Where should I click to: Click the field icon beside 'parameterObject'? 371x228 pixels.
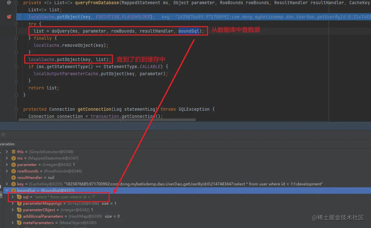click(19, 210)
